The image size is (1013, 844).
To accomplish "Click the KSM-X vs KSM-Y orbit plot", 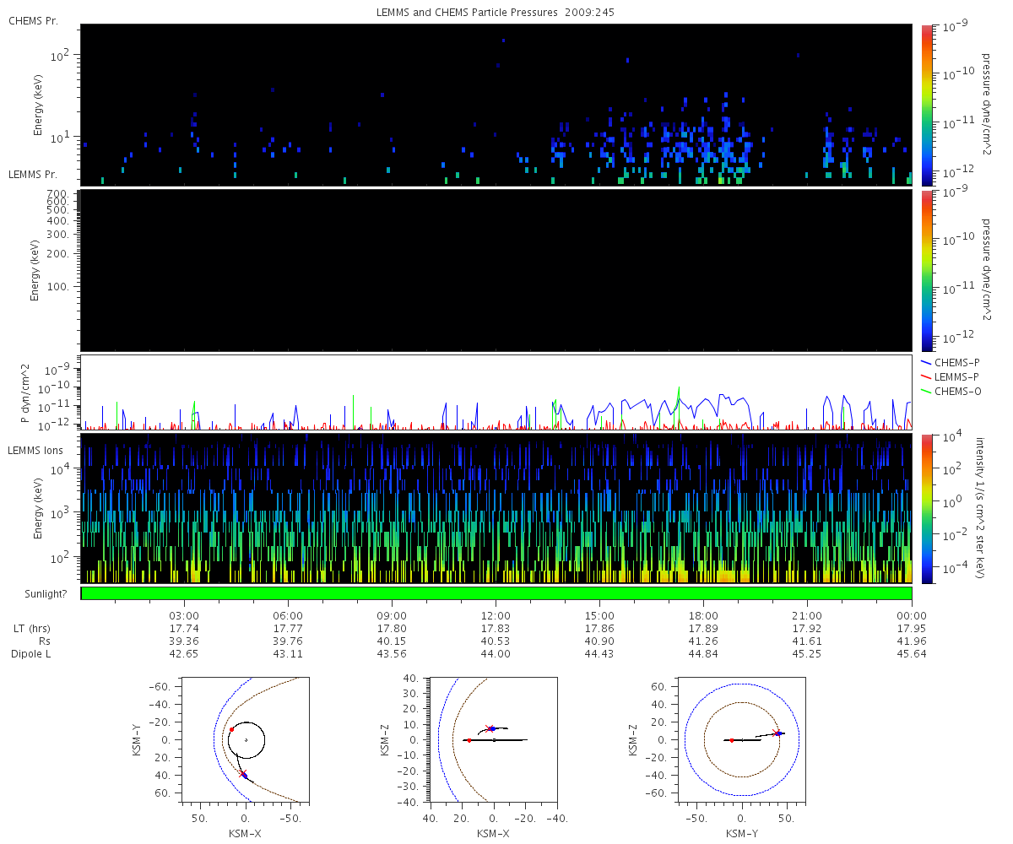I will (x=245, y=738).
